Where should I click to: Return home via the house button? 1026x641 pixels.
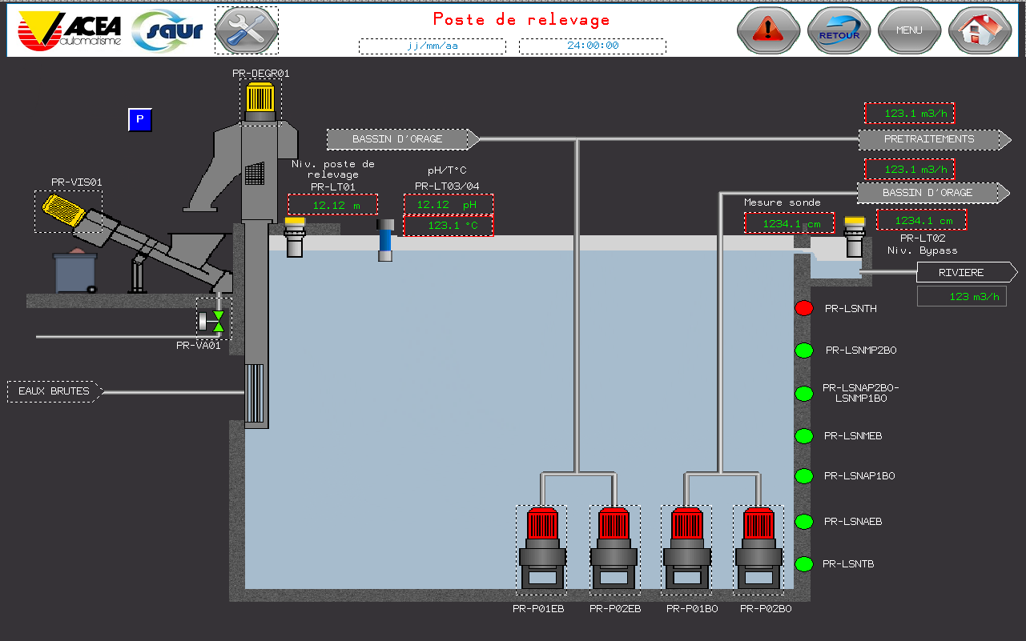[x=980, y=31]
